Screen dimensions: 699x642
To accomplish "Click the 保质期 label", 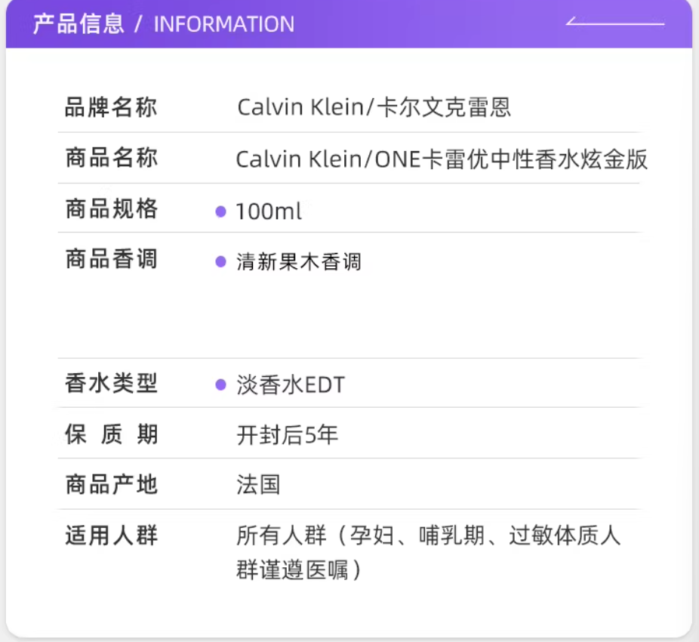I will pyautogui.click(x=111, y=434).
